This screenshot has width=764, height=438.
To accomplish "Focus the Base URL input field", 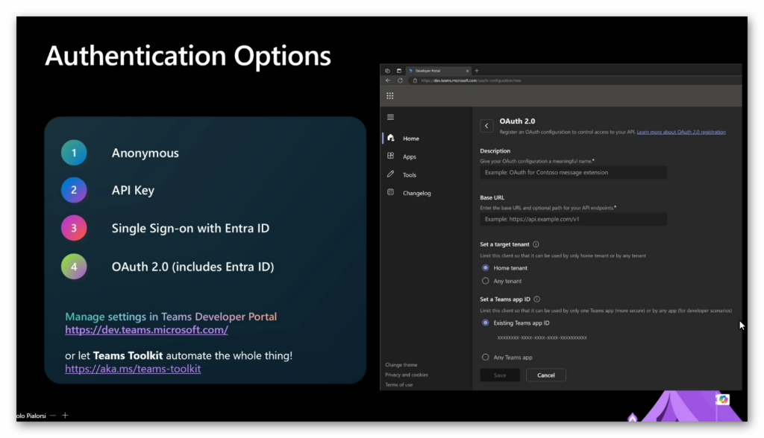I will coord(573,219).
